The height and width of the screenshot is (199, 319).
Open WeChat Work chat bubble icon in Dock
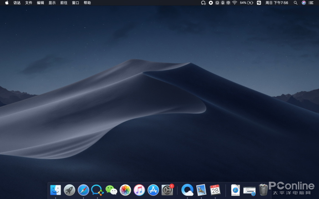[x=97, y=190]
